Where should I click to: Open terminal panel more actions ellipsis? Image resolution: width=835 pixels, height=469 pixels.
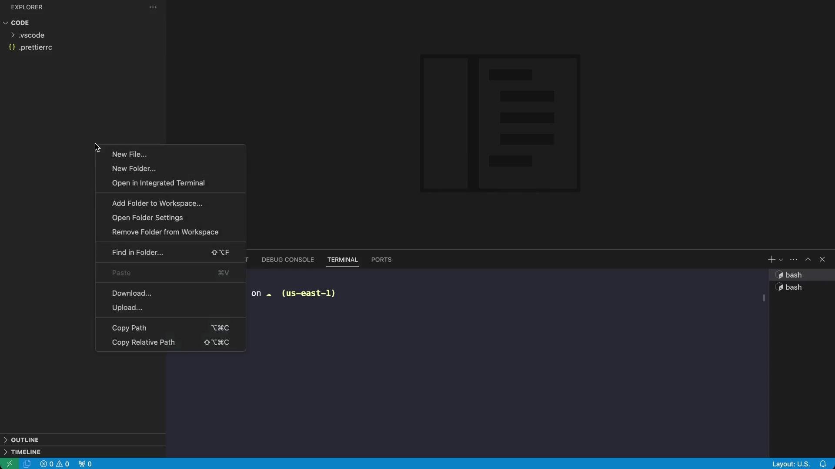(794, 260)
